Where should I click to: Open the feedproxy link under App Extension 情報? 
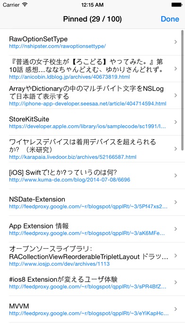(x=87, y=233)
